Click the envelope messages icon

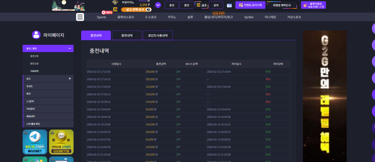click(229, 5)
